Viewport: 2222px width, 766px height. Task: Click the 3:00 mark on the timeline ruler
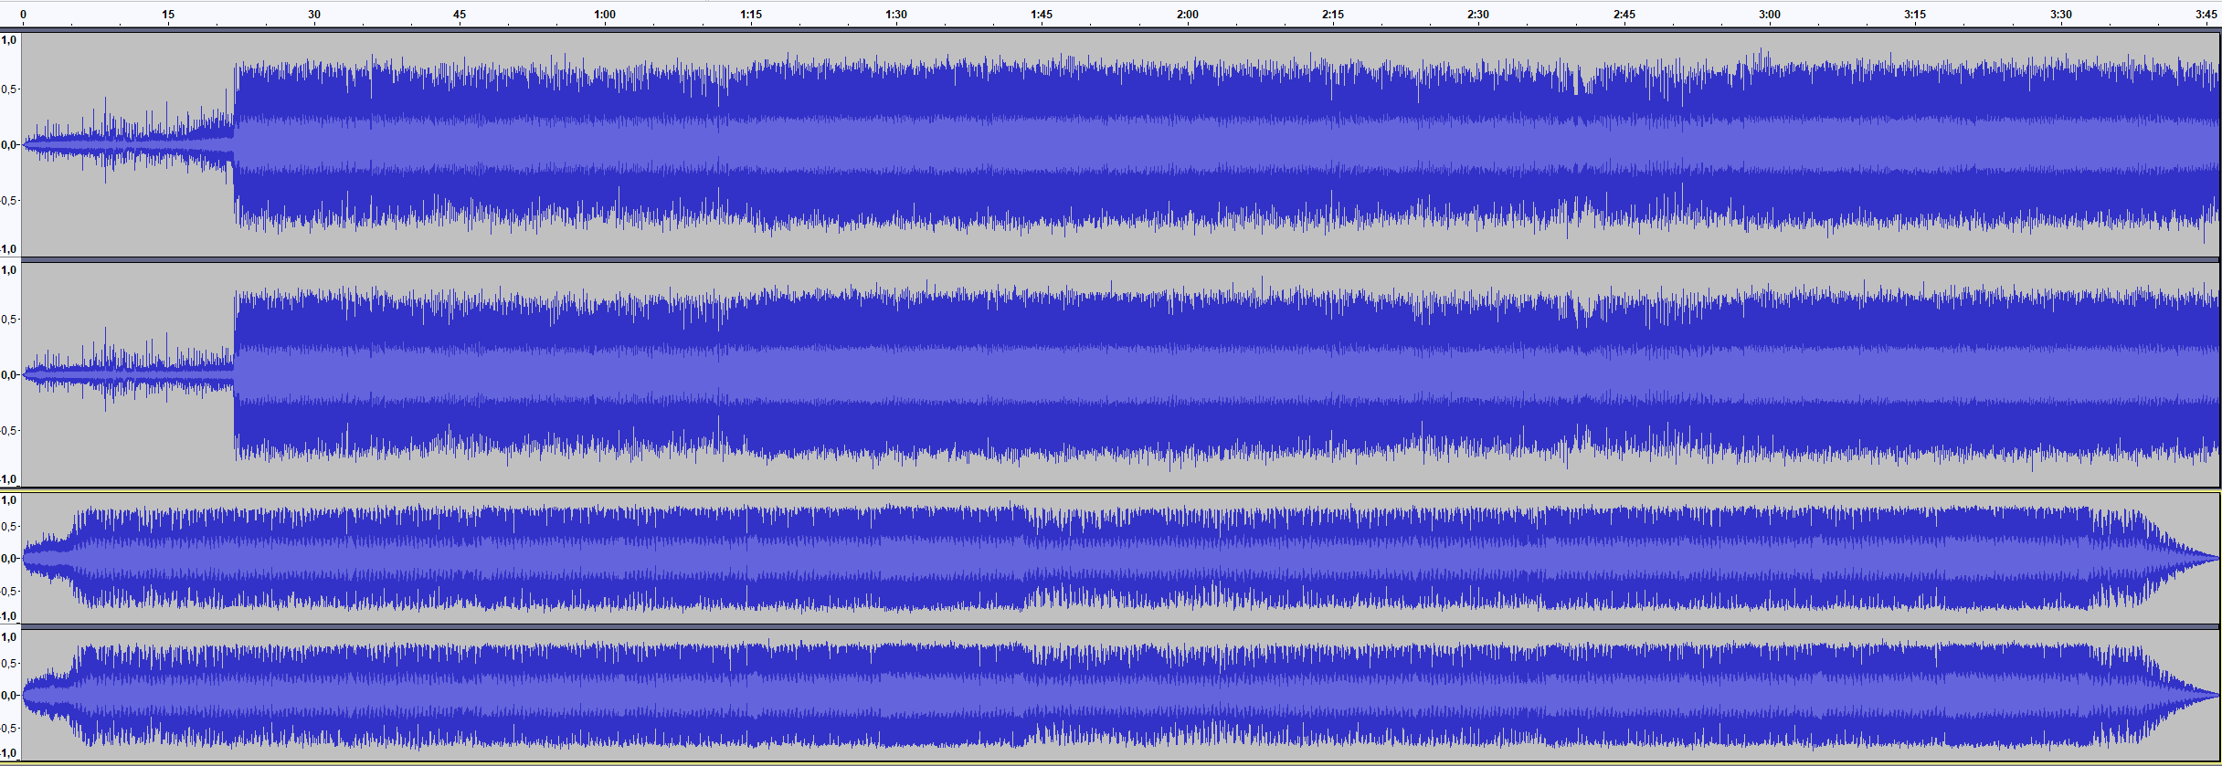point(1770,15)
